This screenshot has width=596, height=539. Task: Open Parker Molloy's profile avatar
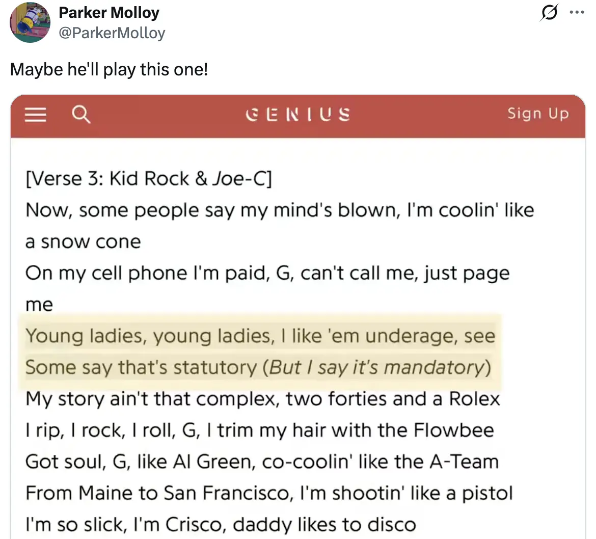(30, 23)
